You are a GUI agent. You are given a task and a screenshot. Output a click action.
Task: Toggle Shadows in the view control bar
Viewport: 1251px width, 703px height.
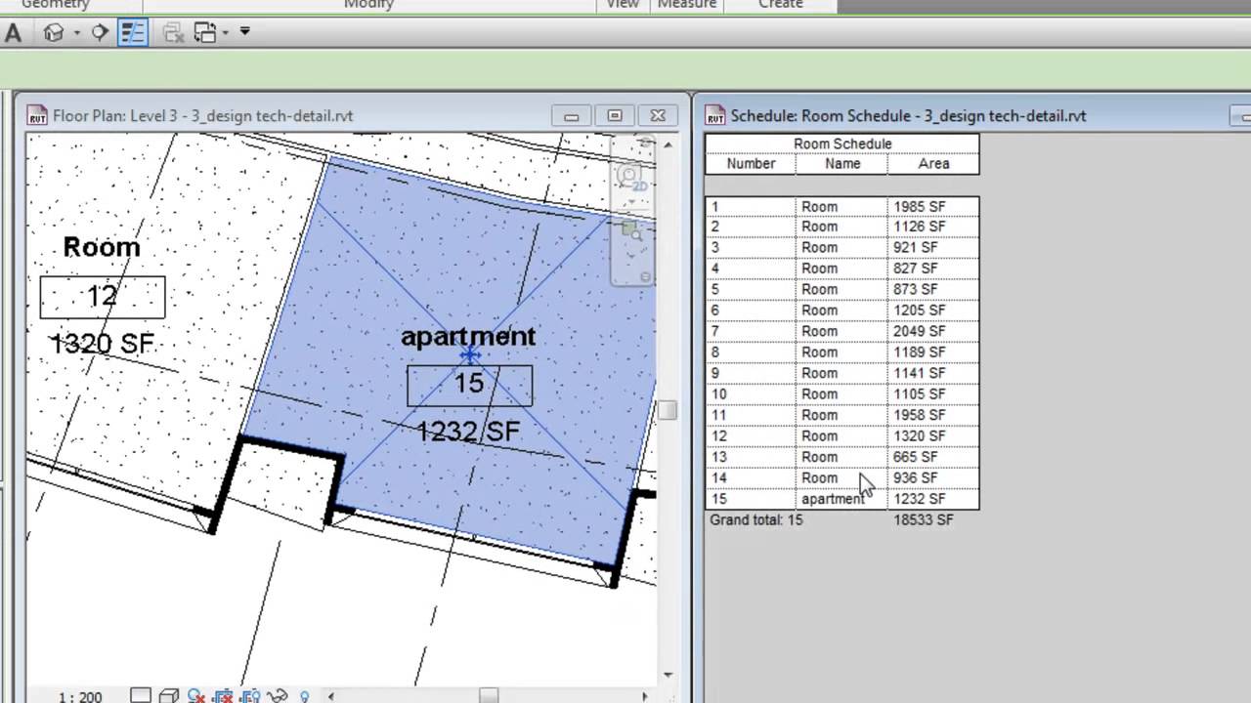[x=223, y=696]
